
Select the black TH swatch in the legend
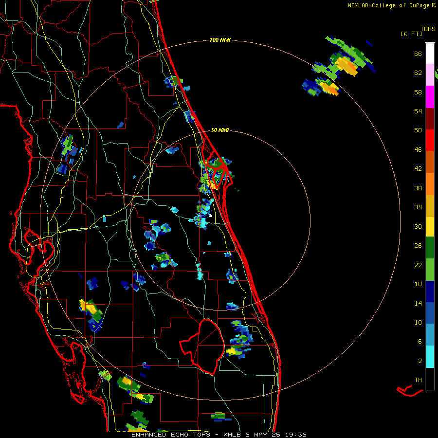click(430, 379)
